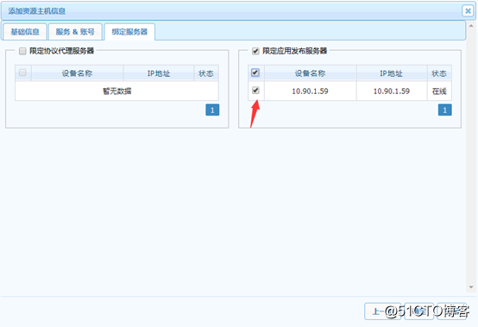478x327 pixels.
Task: Uncheck the 限定应用发布服务器 checkbox
Action: pos(255,51)
